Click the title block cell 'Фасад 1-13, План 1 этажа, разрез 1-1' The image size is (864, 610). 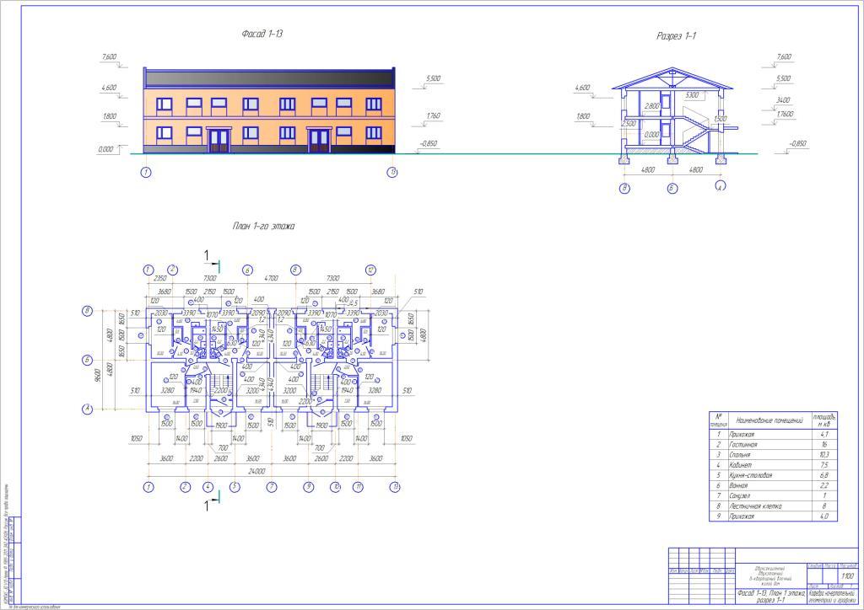(771, 597)
